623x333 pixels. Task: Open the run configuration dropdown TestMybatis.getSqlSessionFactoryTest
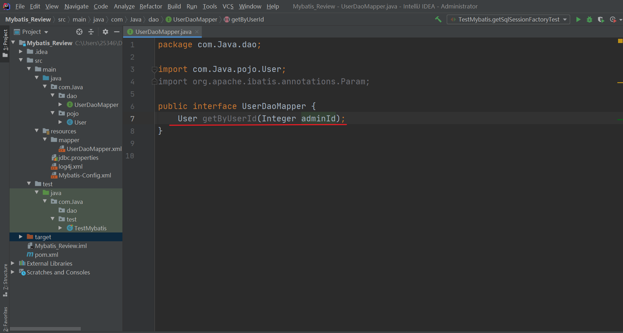click(508, 19)
